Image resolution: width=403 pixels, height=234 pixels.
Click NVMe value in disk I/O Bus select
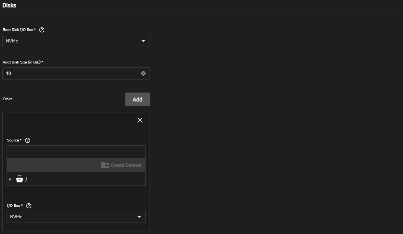point(16,217)
